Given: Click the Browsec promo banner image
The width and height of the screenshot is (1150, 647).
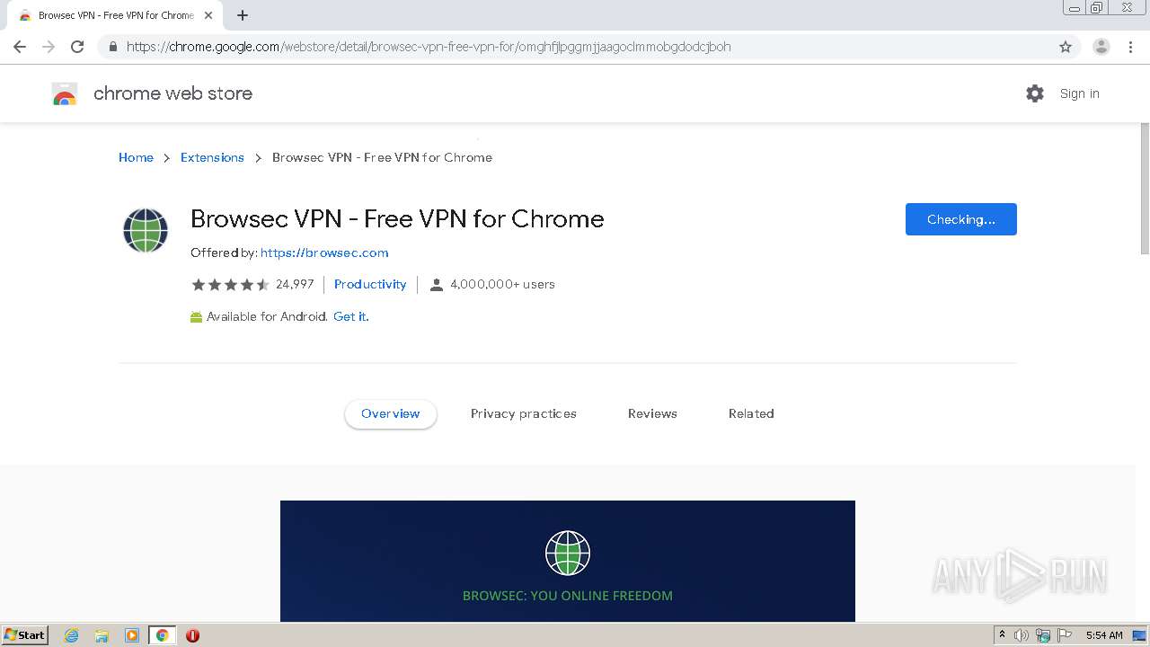Looking at the screenshot, I should 567,561.
